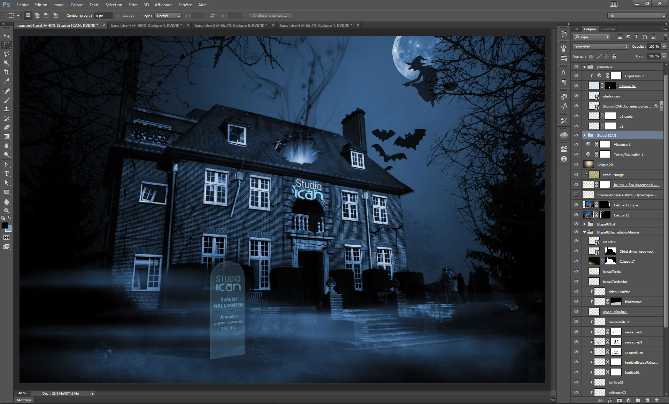Click the background color swatch

pos(10,230)
